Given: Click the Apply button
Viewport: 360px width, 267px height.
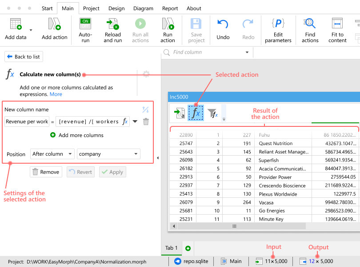Looking at the screenshot, I should click(x=112, y=172).
